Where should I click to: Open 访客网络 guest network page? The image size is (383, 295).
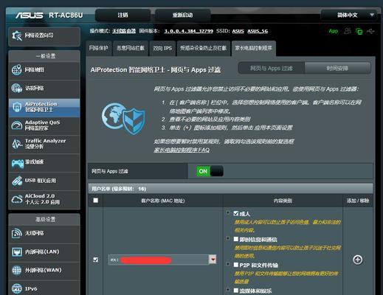click(x=44, y=88)
